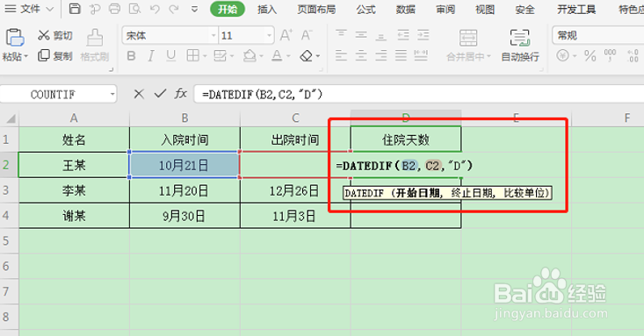Confirm formula entry with checkmark button
This screenshot has width=644, height=336.
click(160, 94)
